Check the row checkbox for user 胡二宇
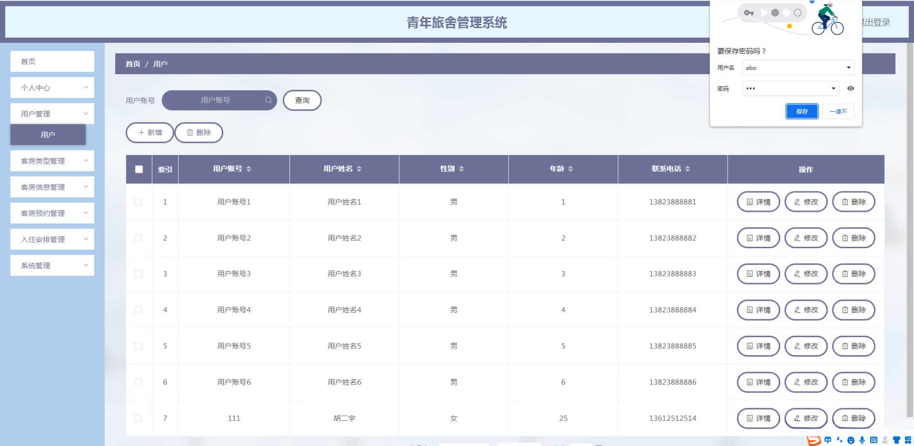Viewport: 914px width, 446px height. pos(138,418)
